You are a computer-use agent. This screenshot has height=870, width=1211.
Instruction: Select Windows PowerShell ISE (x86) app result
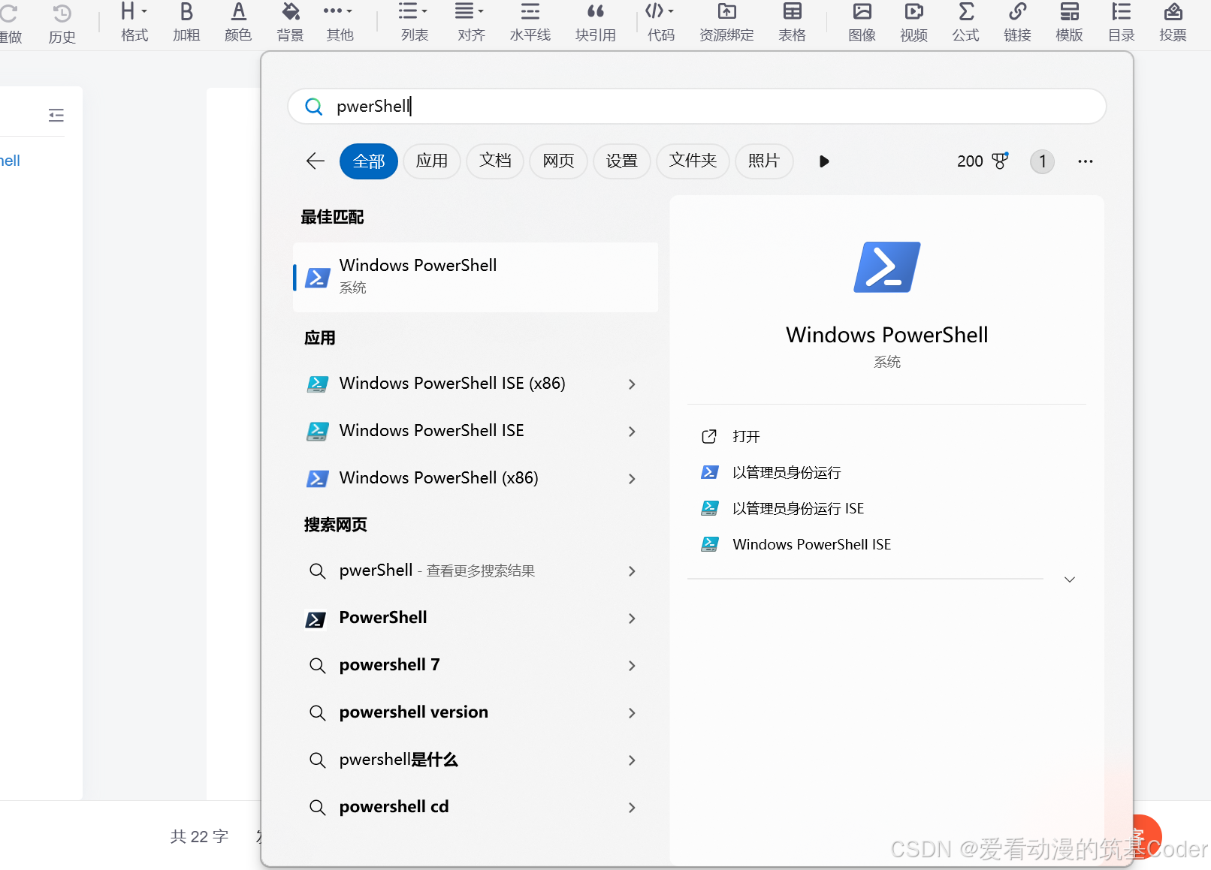452,384
